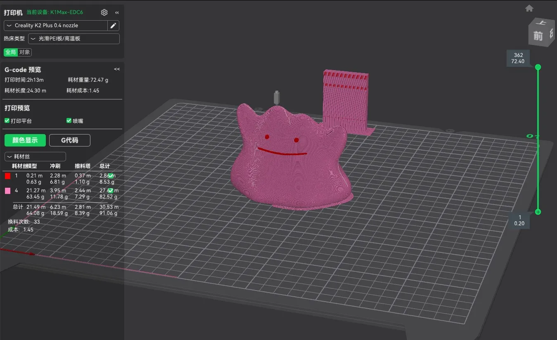557x340 pixels.
Task: Toggle visibility check for filament 4 row
Action: [111, 191]
